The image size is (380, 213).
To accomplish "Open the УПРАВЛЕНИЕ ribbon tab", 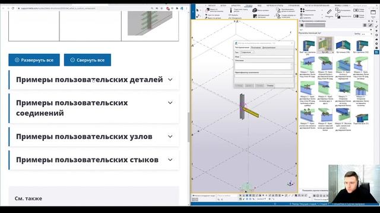I will (x=294, y=5).
